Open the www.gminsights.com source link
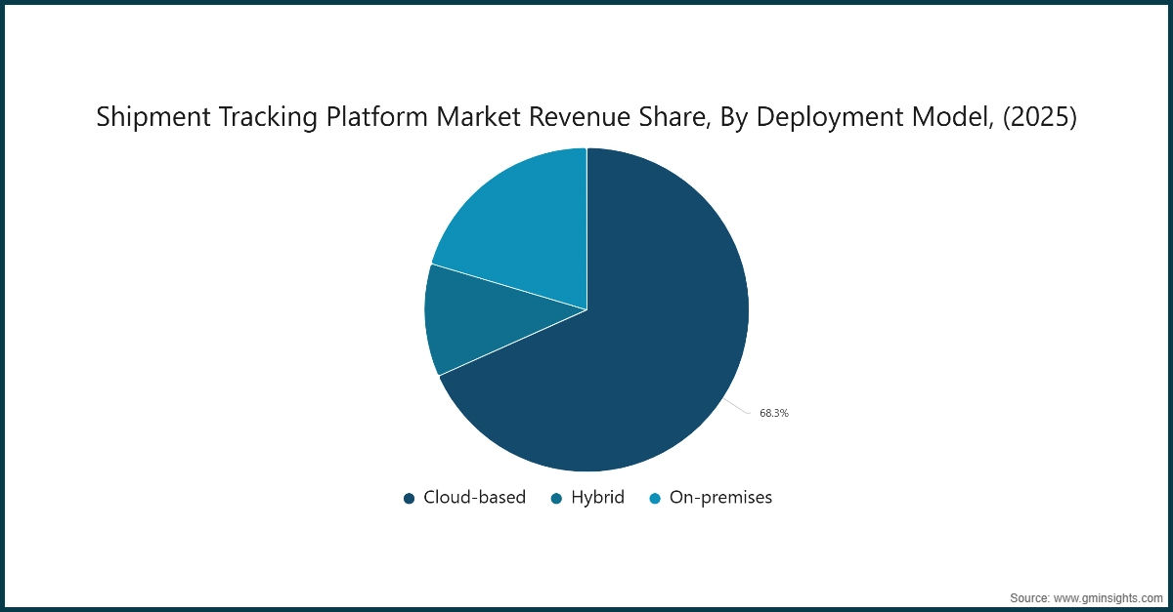The width and height of the screenshot is (1173, 612). (x=1093, y=595)
